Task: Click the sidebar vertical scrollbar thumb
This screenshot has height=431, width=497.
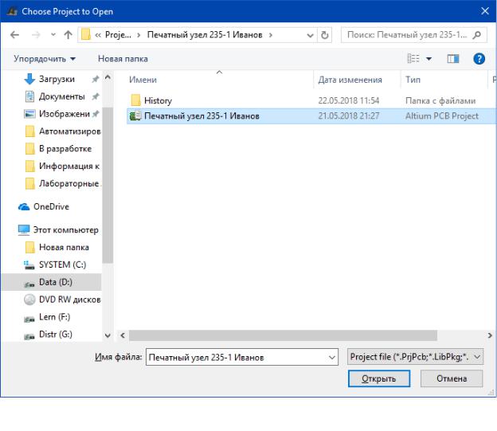Action: point(108,186)
